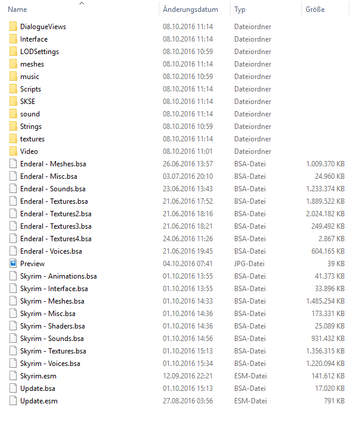Select the Interface folder name
The height and width of the screenshot is (442, 359).
pos(34,39)
